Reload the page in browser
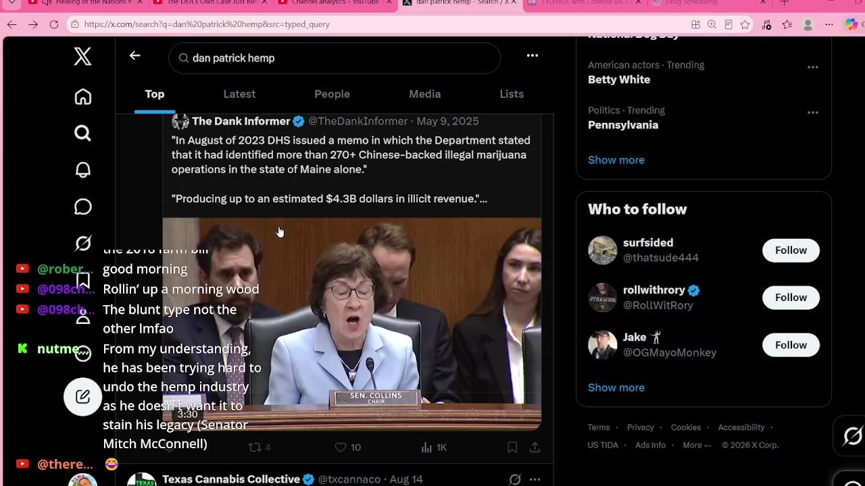The height and width of the screenshot is (486, 865). pyautogui.click(x=54, y=24)
